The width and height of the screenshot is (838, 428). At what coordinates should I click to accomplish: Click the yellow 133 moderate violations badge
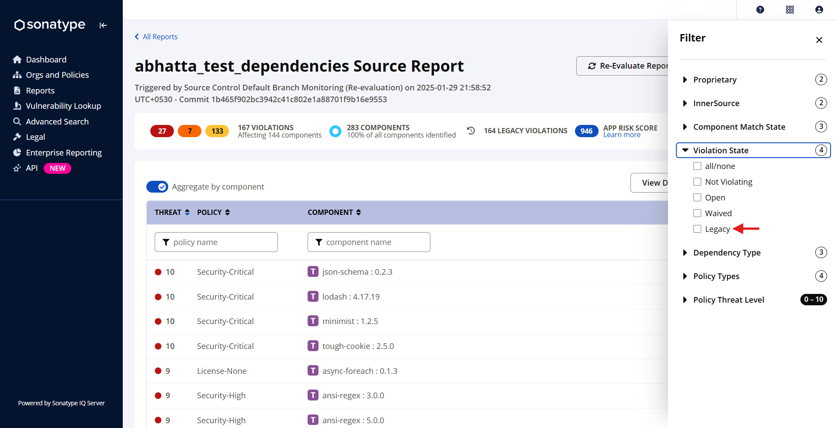(x=217, y=131)
